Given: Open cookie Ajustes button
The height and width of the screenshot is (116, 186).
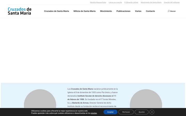Looking at the screenshot, I should click(x=142, y=112).
